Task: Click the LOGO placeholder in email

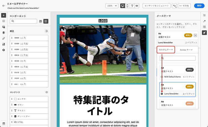Action: coord(103,21)
